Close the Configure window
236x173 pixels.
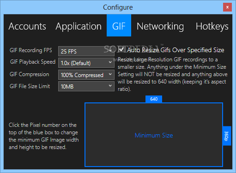coord(227,7)
